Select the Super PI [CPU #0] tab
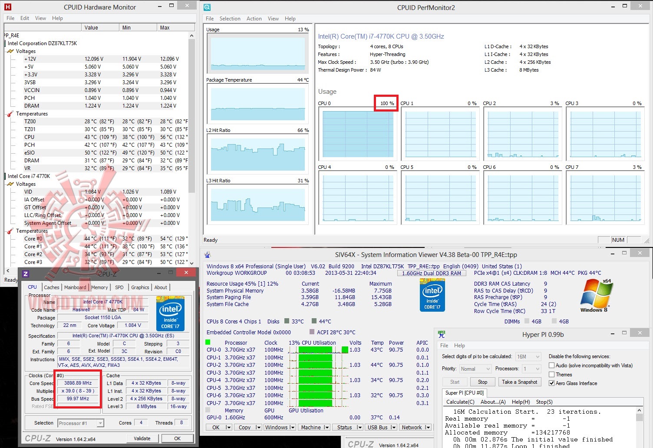653x448 pixels. click(465, 393)
